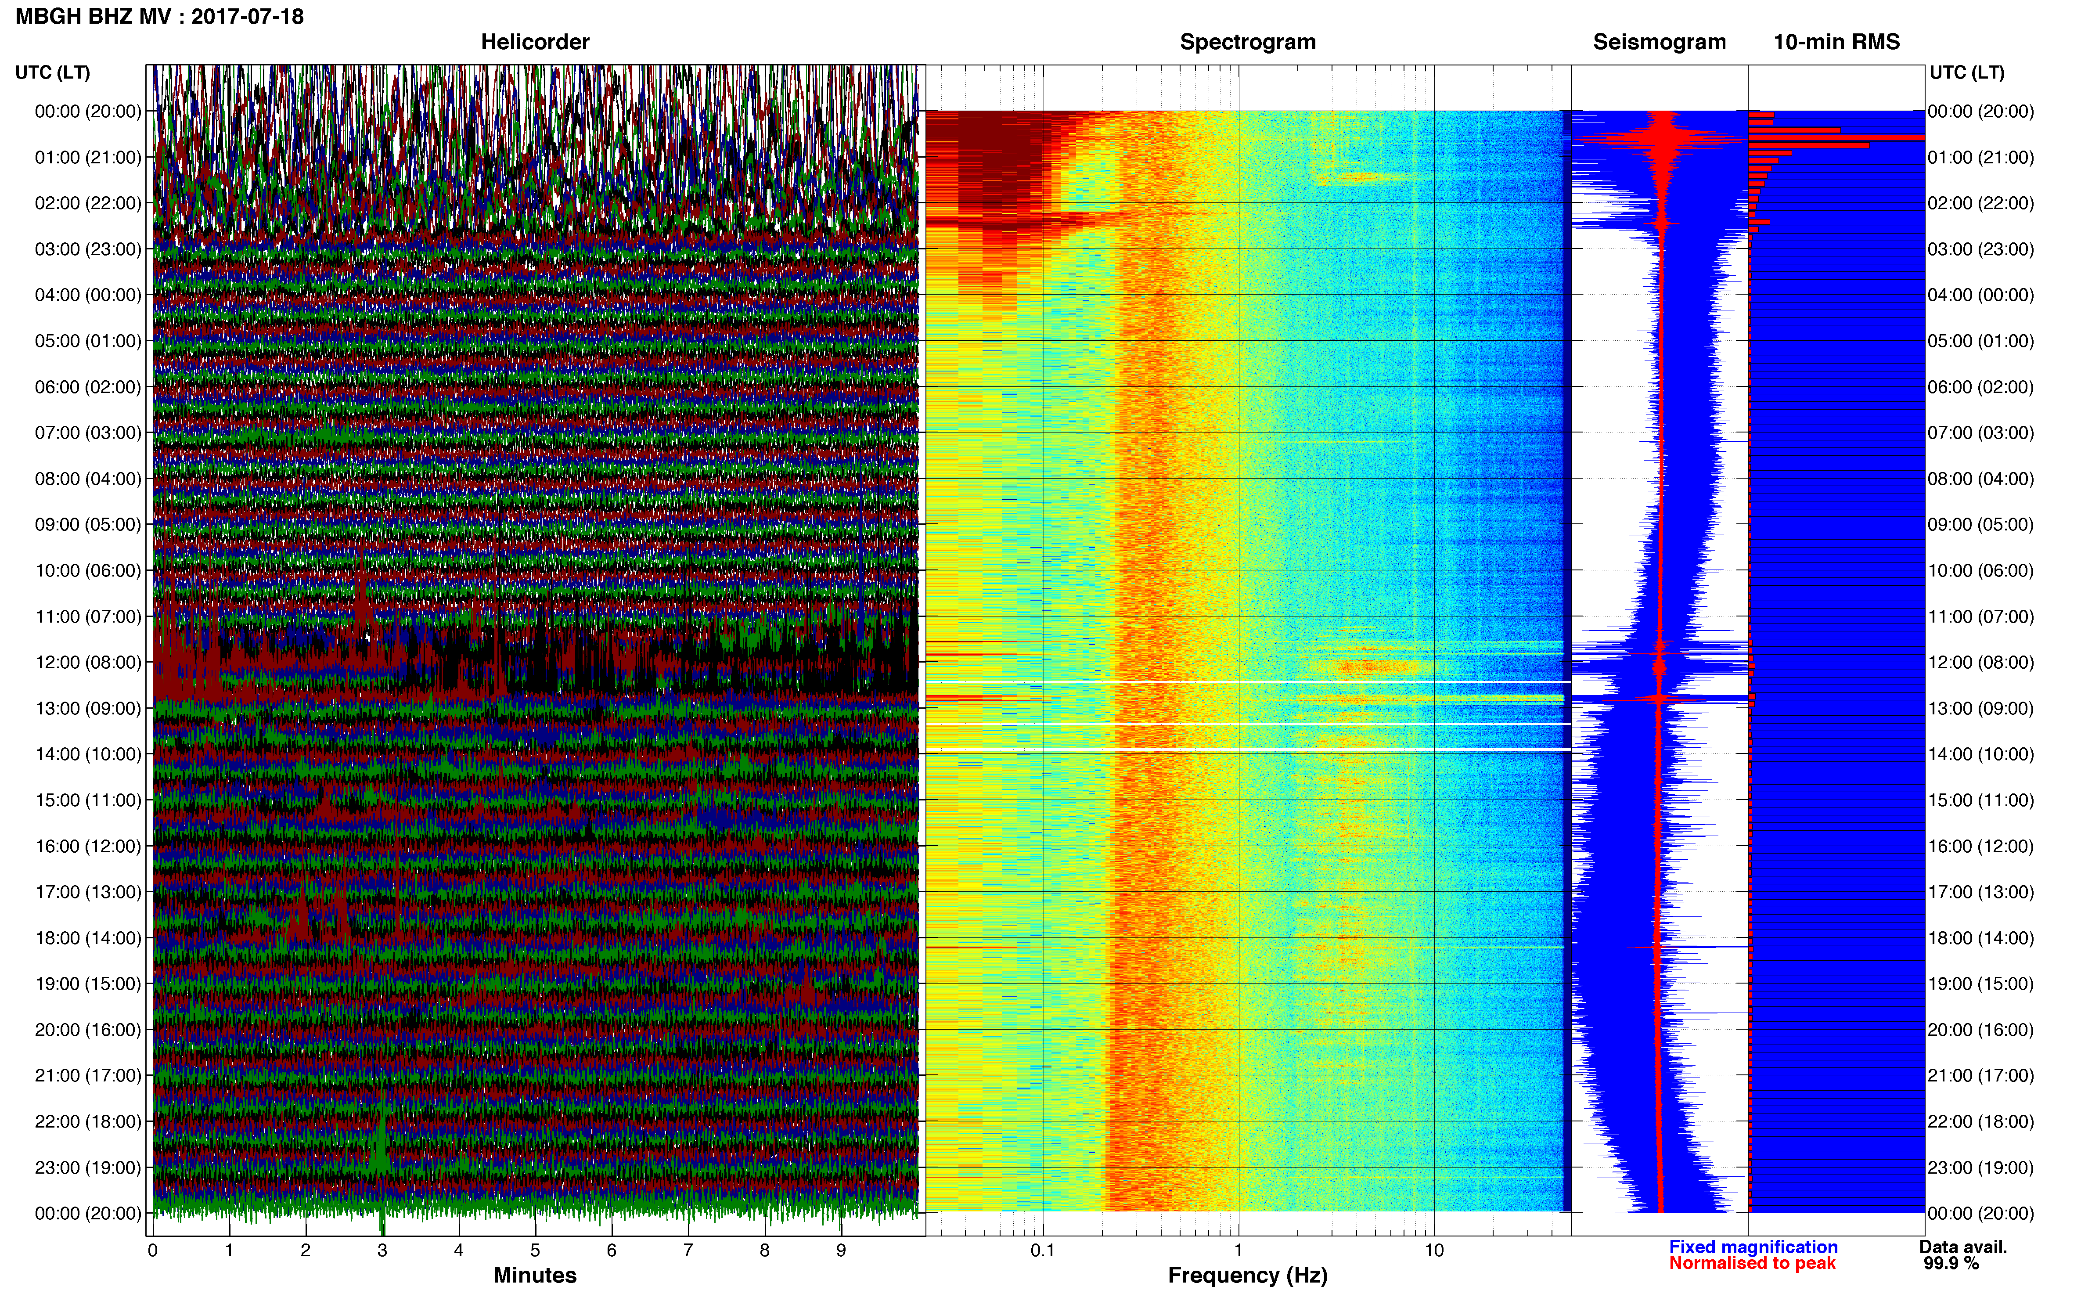Click left time label '14:00 (10:00)'
Image resolution: width=2081 pixels, height=1301 pixels.
pyautogui.click(x=88, y=755)
